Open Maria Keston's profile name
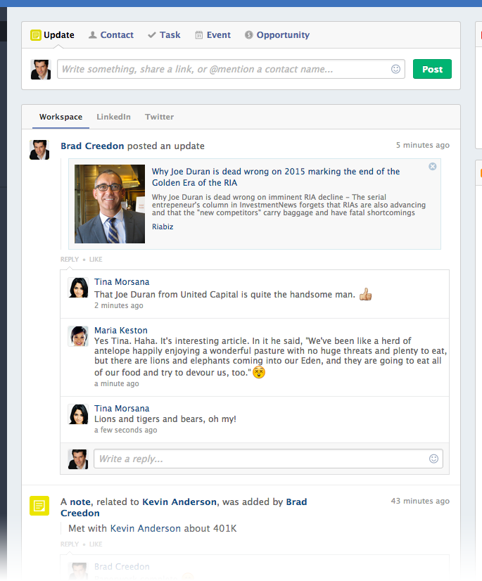The image size is (482, 581). click(x=121, y=330)
